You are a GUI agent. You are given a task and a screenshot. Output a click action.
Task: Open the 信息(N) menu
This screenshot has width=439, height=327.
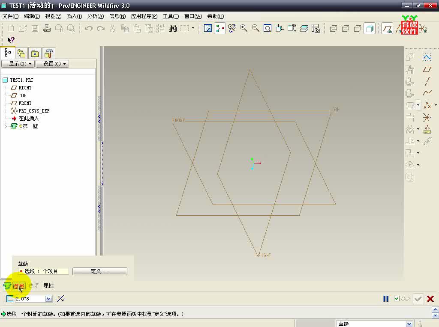click(x=117, y=16)
